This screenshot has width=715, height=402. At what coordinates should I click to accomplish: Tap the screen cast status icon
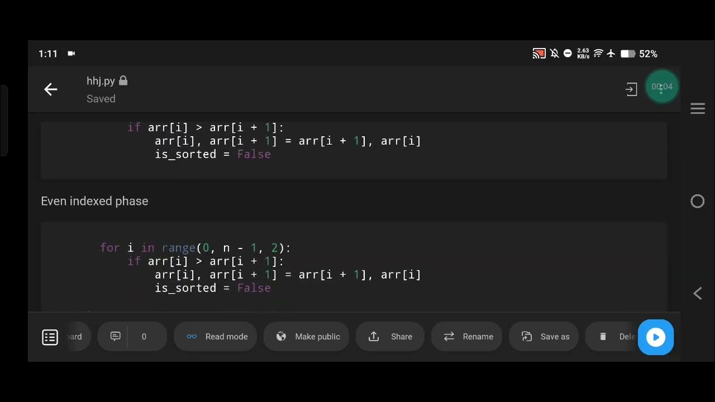(539, 54)
